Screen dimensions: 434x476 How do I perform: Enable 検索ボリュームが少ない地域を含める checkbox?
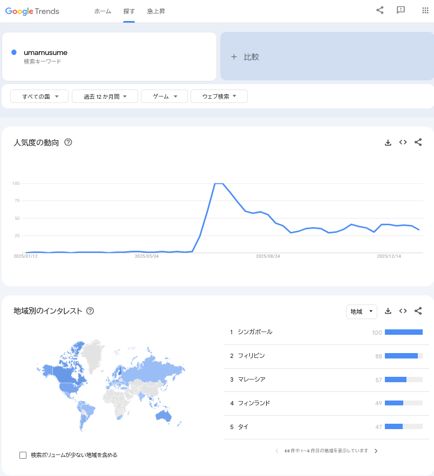[x=23, y=455]
